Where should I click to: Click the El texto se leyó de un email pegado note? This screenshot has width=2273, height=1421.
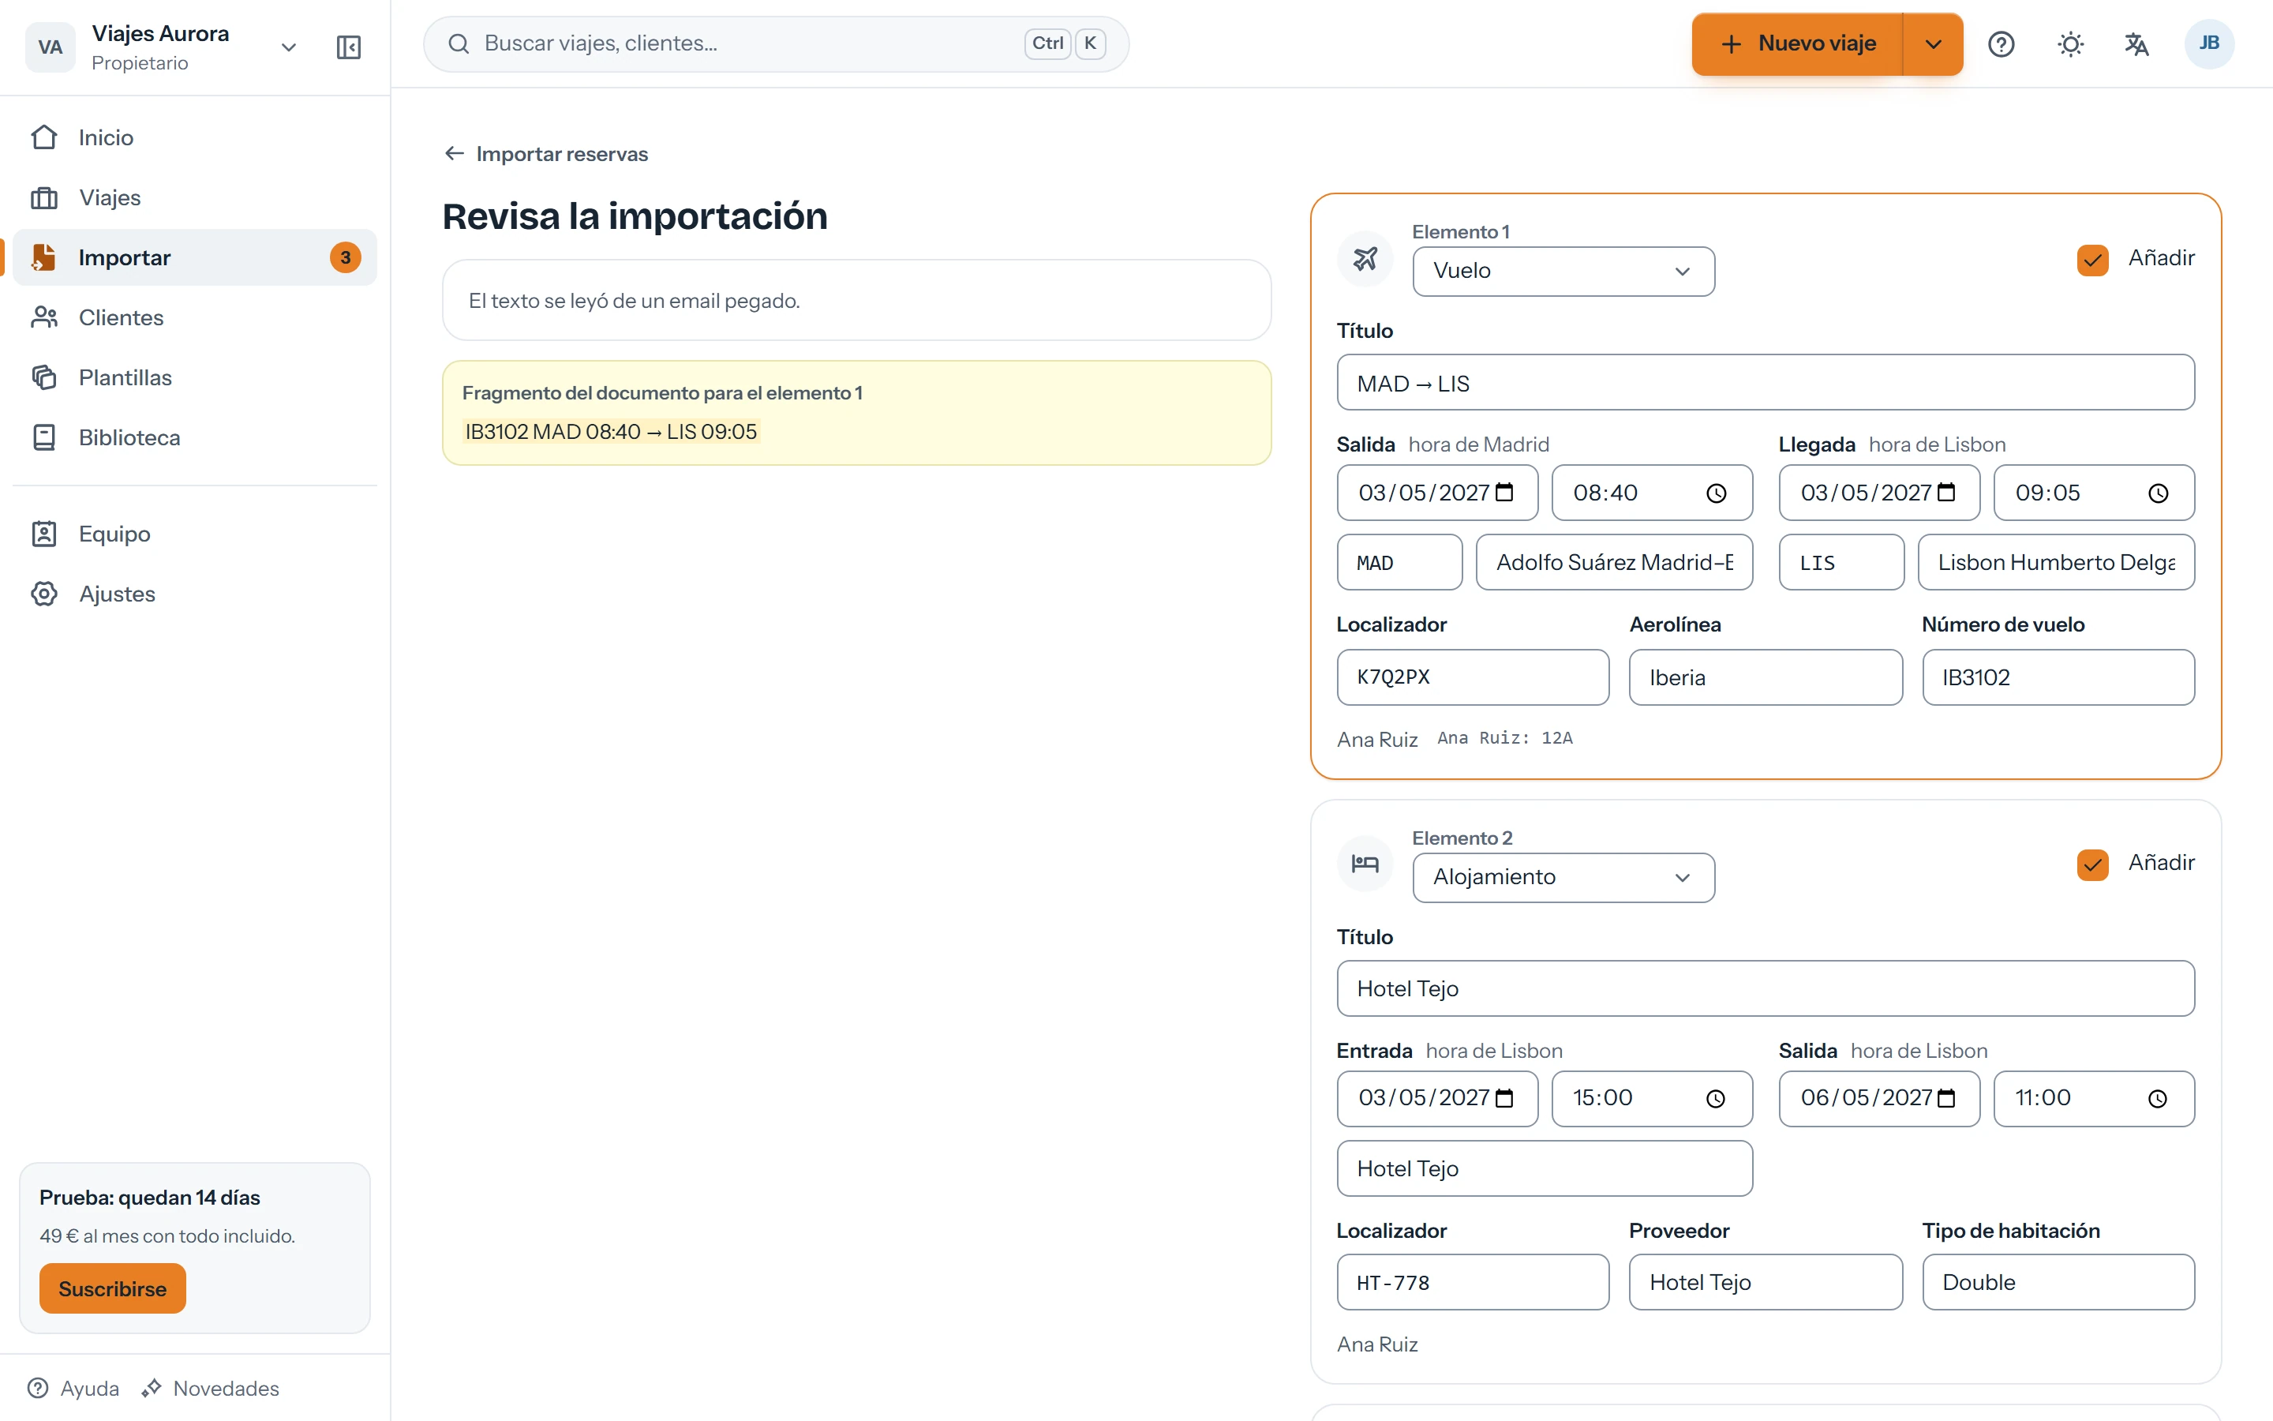[634, 301]
